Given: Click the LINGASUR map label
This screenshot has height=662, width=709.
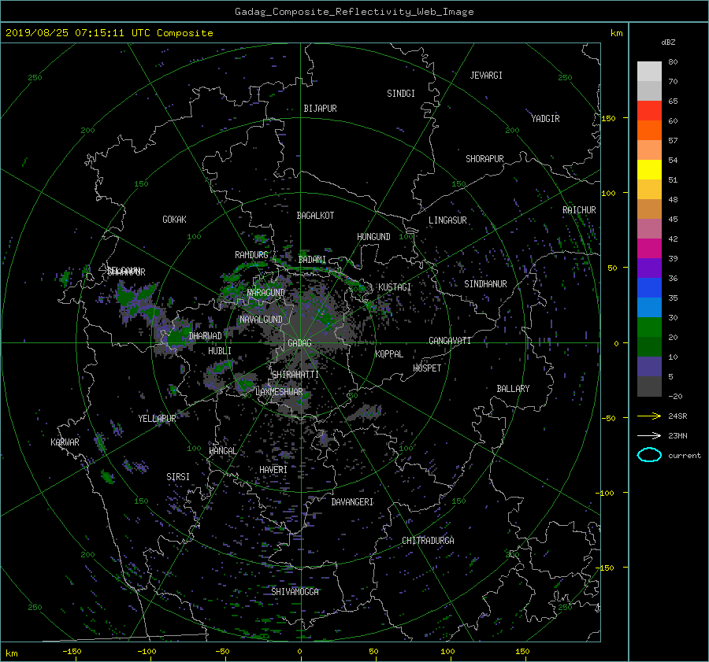Looking at the screenshot, I should tap(447, 220).
